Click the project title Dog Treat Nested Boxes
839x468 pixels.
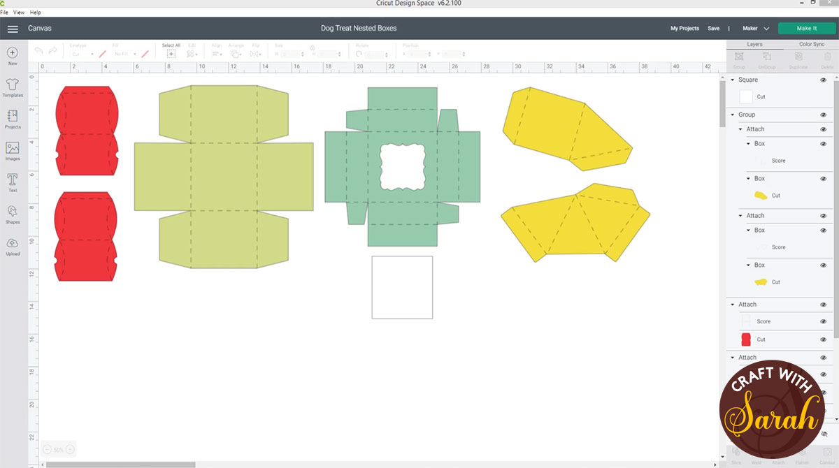coord(359,29)
